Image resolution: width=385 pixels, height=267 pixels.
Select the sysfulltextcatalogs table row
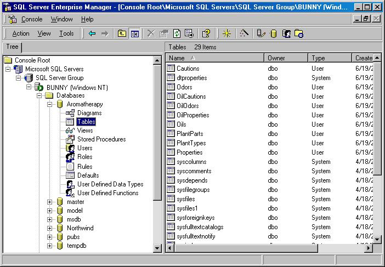click(x=270, y=227)
